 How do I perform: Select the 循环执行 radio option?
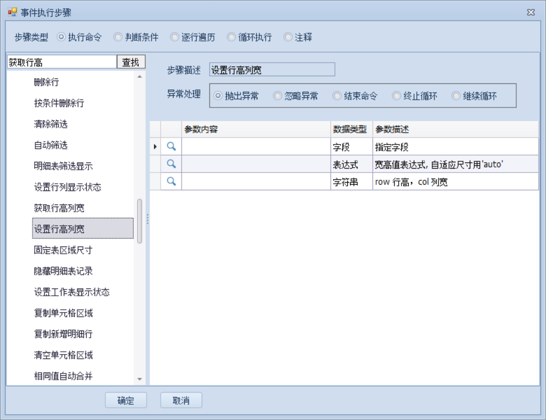231,38
